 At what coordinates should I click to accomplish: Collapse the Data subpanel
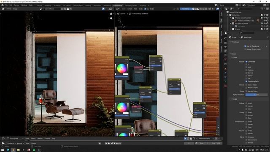coord(232,57)
